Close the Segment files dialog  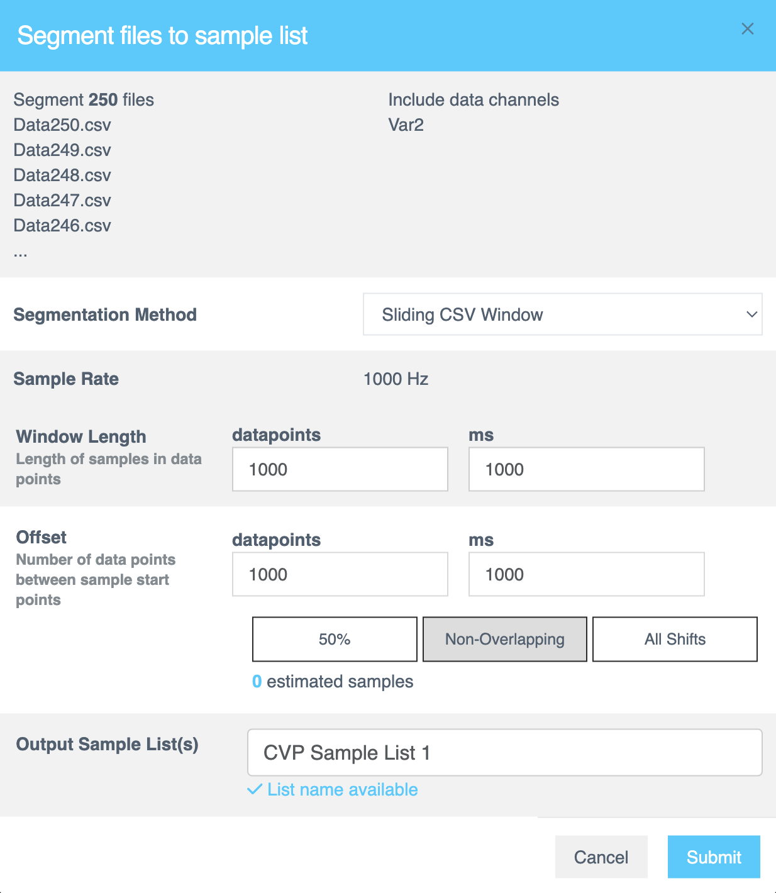[x=747, y=29]
